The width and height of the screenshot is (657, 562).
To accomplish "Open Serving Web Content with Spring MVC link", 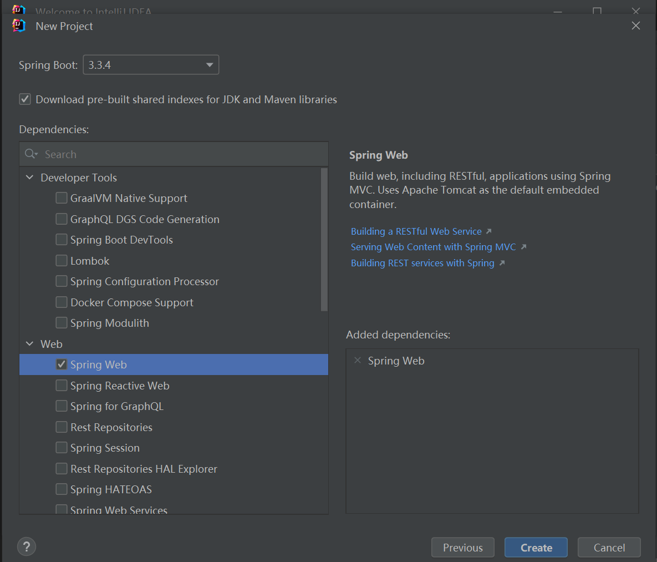I will [433, 247].
